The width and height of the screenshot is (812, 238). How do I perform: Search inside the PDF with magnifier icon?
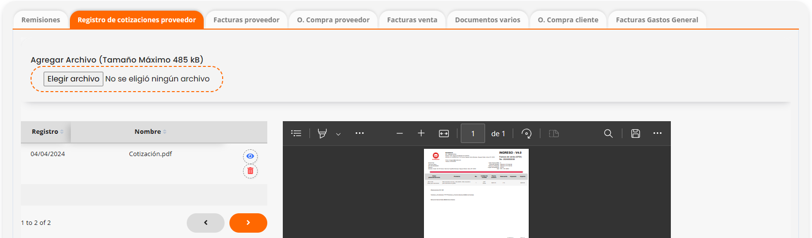[x=608, y=133]
